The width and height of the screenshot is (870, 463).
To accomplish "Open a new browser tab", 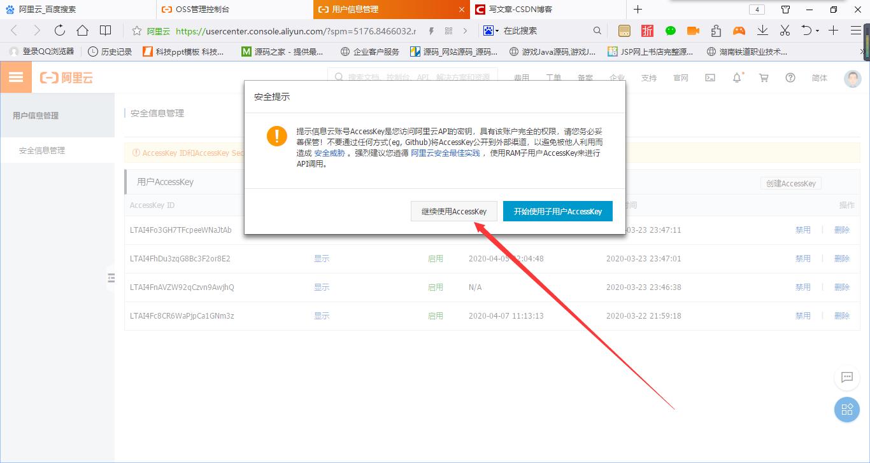I will pos(638,10).
